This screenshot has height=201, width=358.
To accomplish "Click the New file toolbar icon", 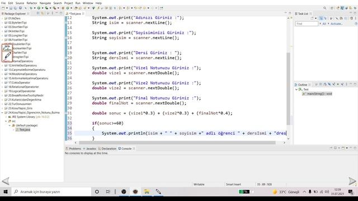I will click(3, 8).
